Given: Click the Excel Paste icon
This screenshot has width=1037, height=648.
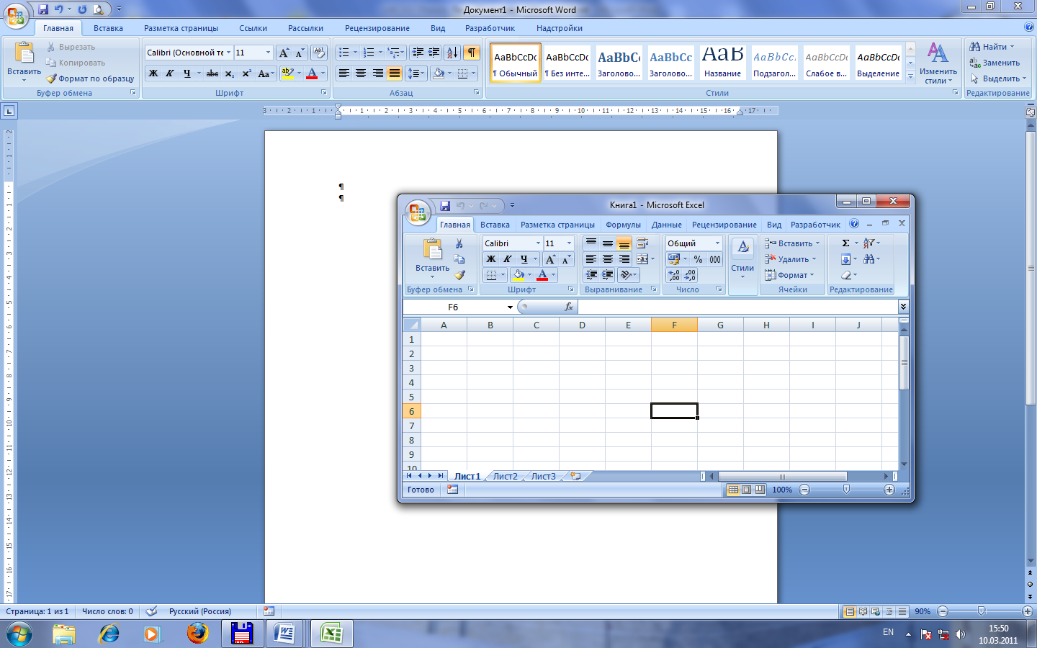Looking at the screenshot, I should [432, 250].
